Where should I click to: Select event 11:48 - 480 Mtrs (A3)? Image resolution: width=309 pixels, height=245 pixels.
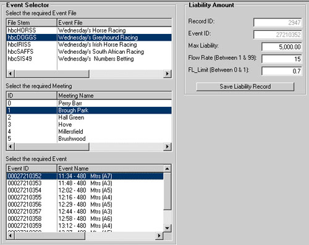[85, 183]
